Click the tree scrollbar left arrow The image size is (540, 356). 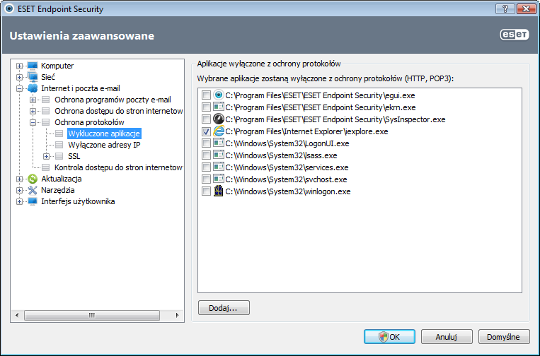click(17, 315)
